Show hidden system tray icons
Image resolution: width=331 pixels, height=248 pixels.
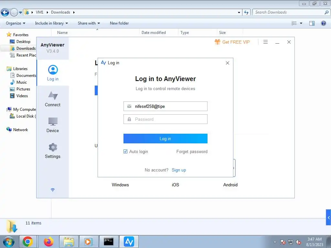[275, 242]
